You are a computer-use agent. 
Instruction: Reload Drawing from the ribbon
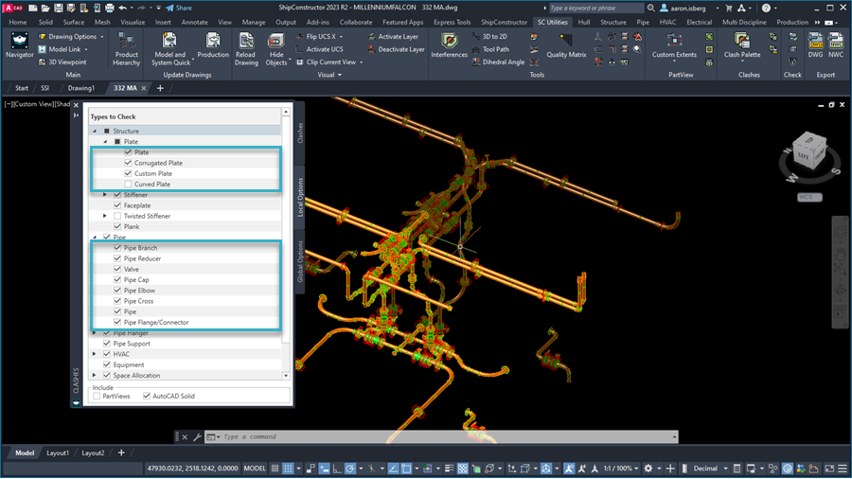pos(246,48)
